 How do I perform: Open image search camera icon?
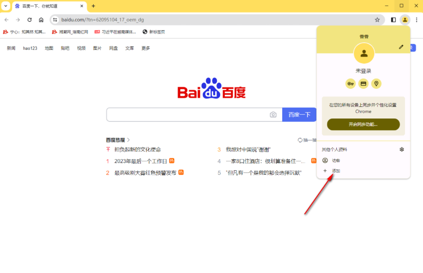pyautogui.click(x=273, y=115)
